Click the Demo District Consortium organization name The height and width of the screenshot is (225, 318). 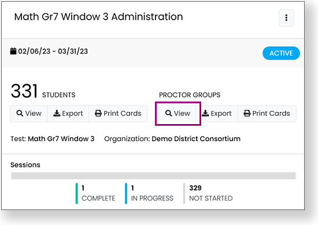click(196, 139)
